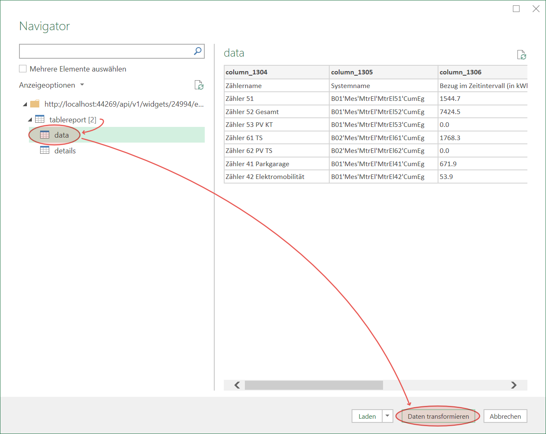Click the tablereport table icon
The width and height of the screenshot is (546, 434).
pos(40,119)
